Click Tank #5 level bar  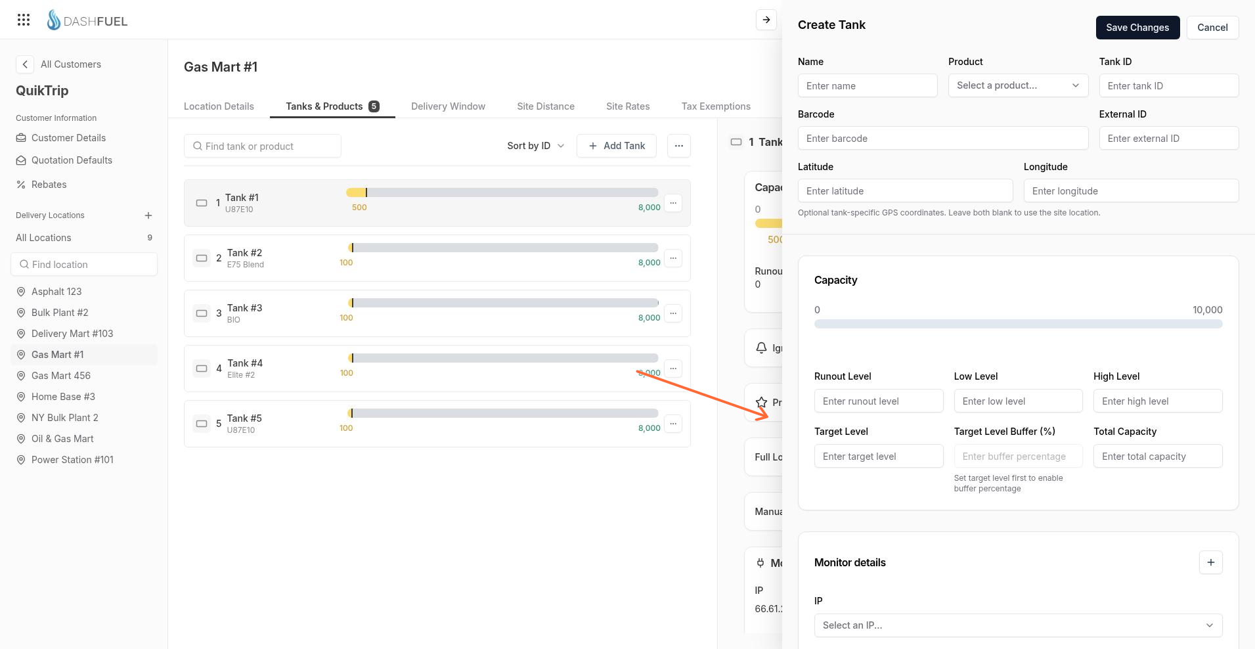(x=502, y=413)
